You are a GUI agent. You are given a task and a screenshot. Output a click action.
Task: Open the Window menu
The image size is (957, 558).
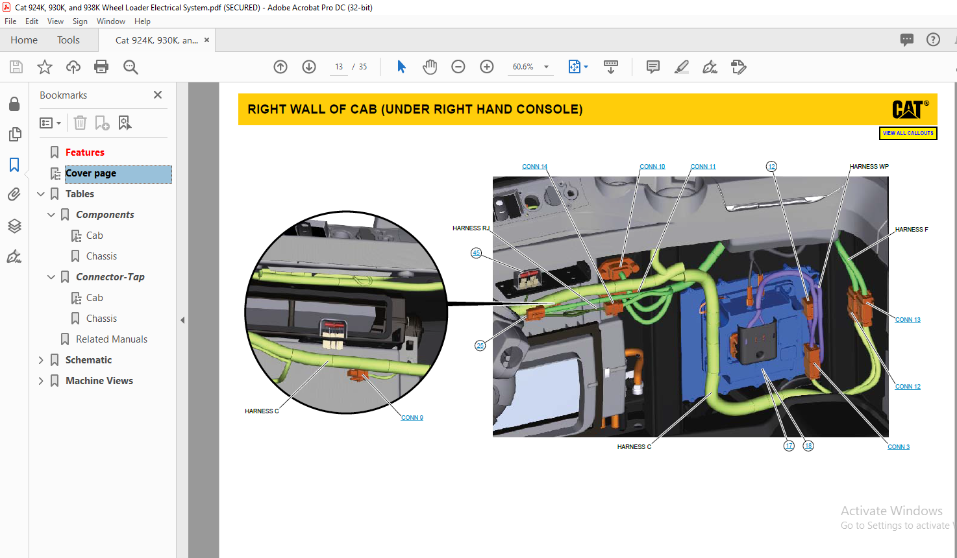pyautogui.click(x=111, y=21)
